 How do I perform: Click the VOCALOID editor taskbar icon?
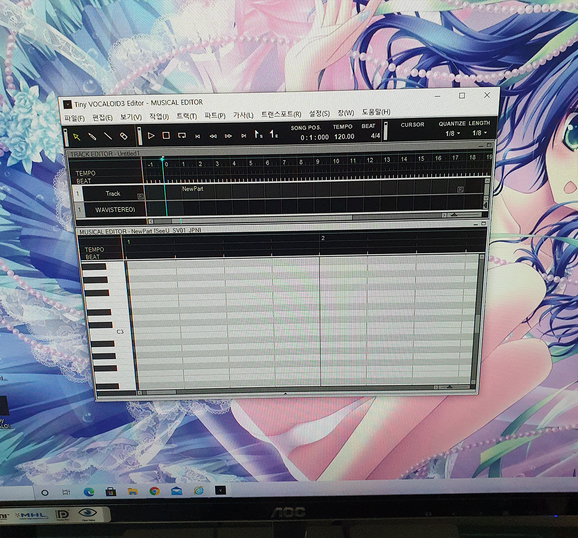pos(220,490)
